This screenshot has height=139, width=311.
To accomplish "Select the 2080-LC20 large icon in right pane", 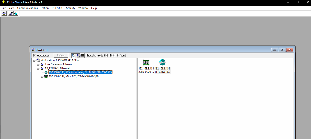I will click(146, 63).
